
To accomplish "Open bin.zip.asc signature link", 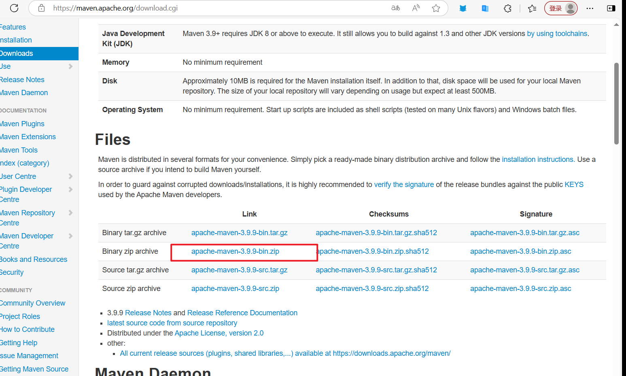I will (521, 251).
